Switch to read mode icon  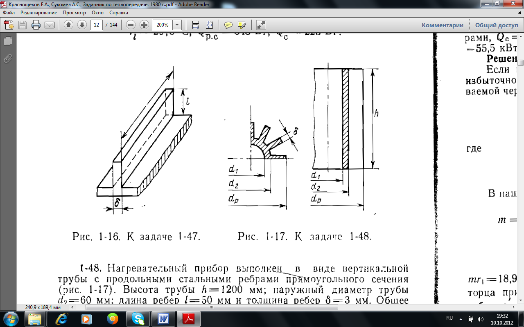[x=261, y=25]
